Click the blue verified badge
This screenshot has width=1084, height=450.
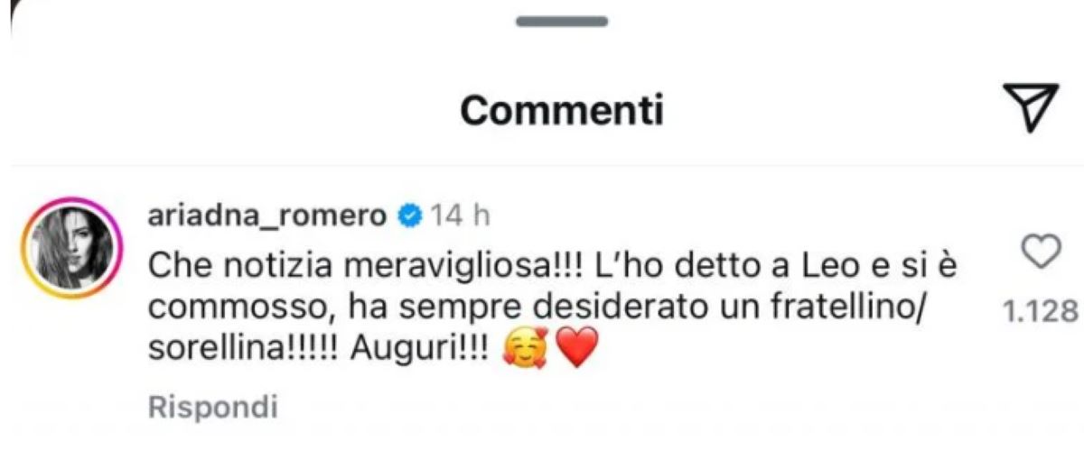(409, 216)
